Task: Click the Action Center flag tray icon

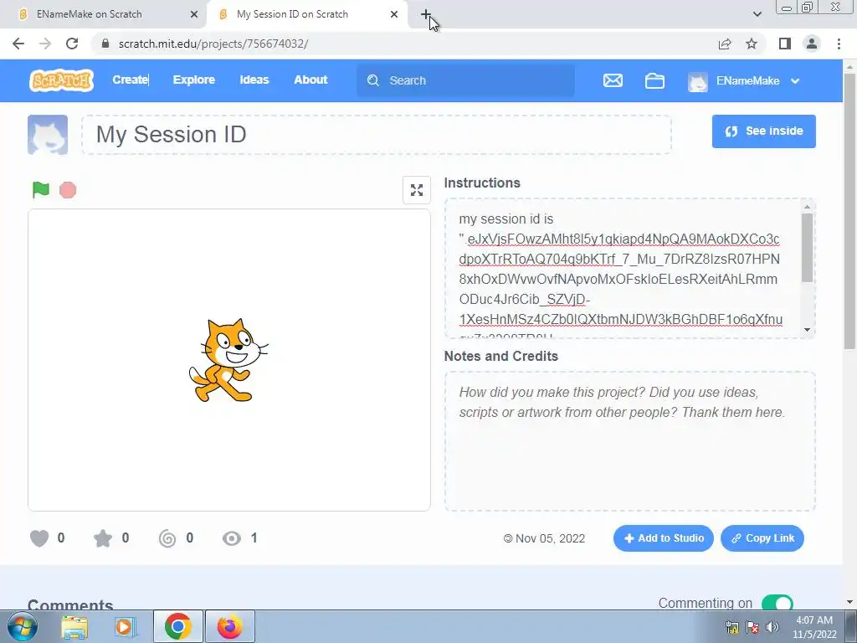Action: pyautogui.click(x=752, y=627)
